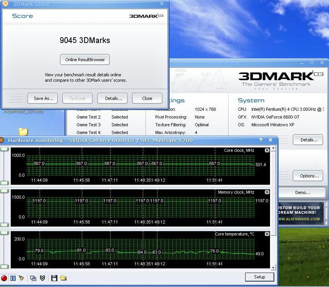
Task: Click Microsoft Windows XP OS text
Action: (x=273, y=125)
